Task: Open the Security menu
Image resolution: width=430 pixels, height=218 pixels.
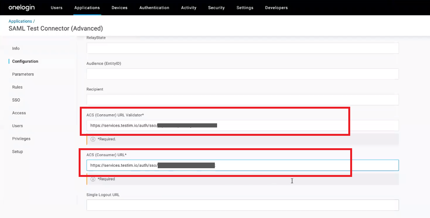Action: coord(216,8)
